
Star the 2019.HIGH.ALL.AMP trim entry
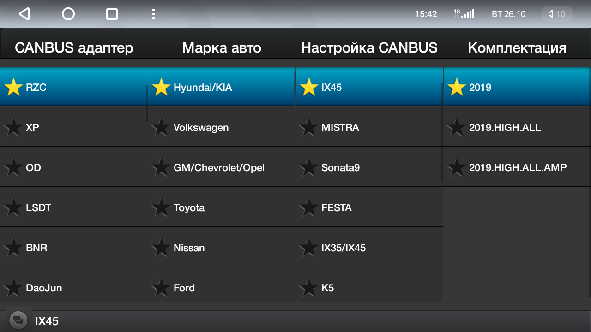457,167
